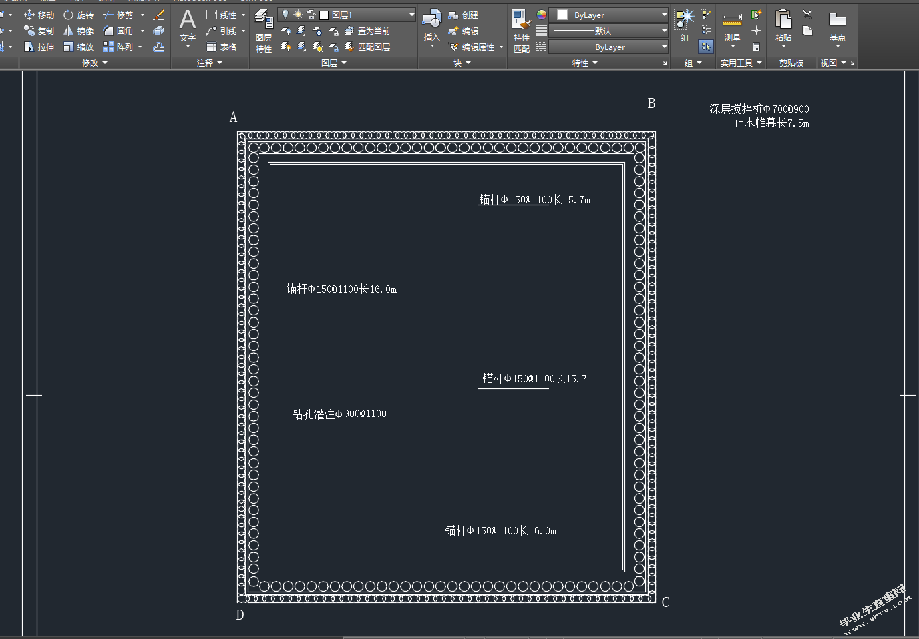Select the Stretch (拉伸) tool

pyautogui.click(x=39, y=47)
